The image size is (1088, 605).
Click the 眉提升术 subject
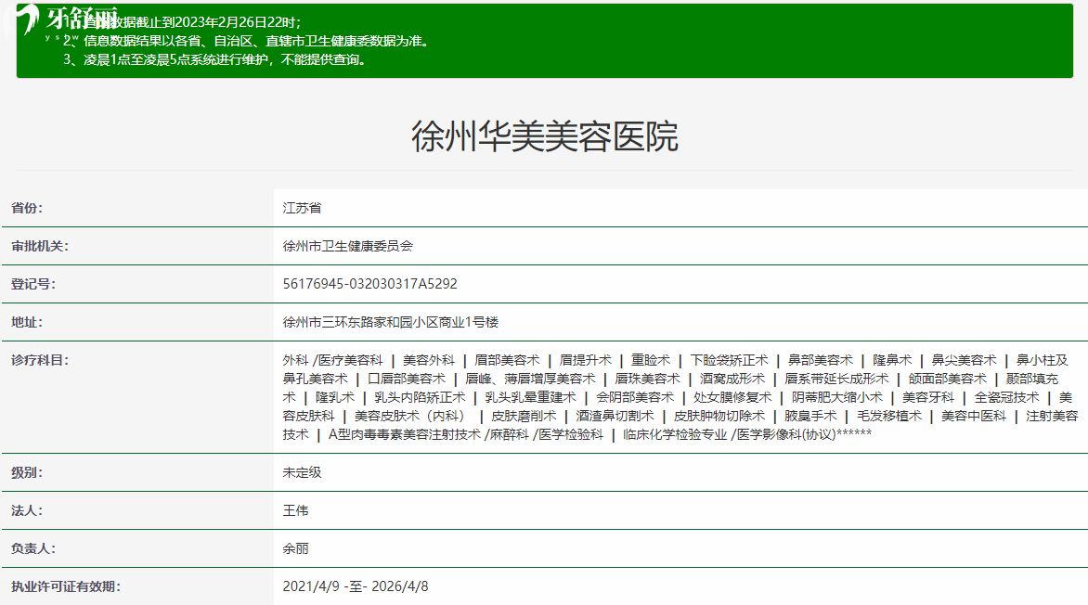[586, 360]
